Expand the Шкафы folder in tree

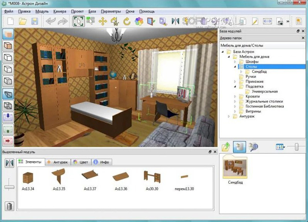coord(235,62)
